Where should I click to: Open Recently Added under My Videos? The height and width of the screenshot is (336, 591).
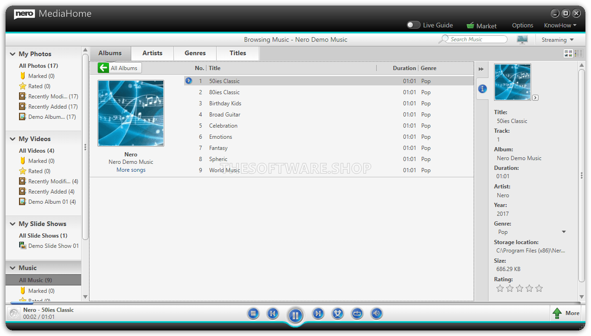(x=47, y=192)
